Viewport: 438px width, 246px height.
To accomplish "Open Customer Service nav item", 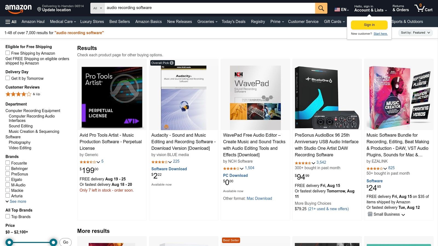I will [303, 22].
